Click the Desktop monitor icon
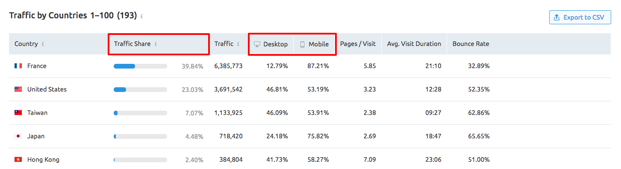The width and height of the screenshot is (621, 169). [x=257, y=44]
